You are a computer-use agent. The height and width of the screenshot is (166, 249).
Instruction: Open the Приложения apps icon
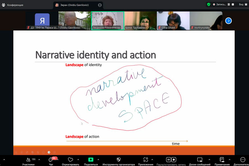pyautogui.click(x=146, y=160)
